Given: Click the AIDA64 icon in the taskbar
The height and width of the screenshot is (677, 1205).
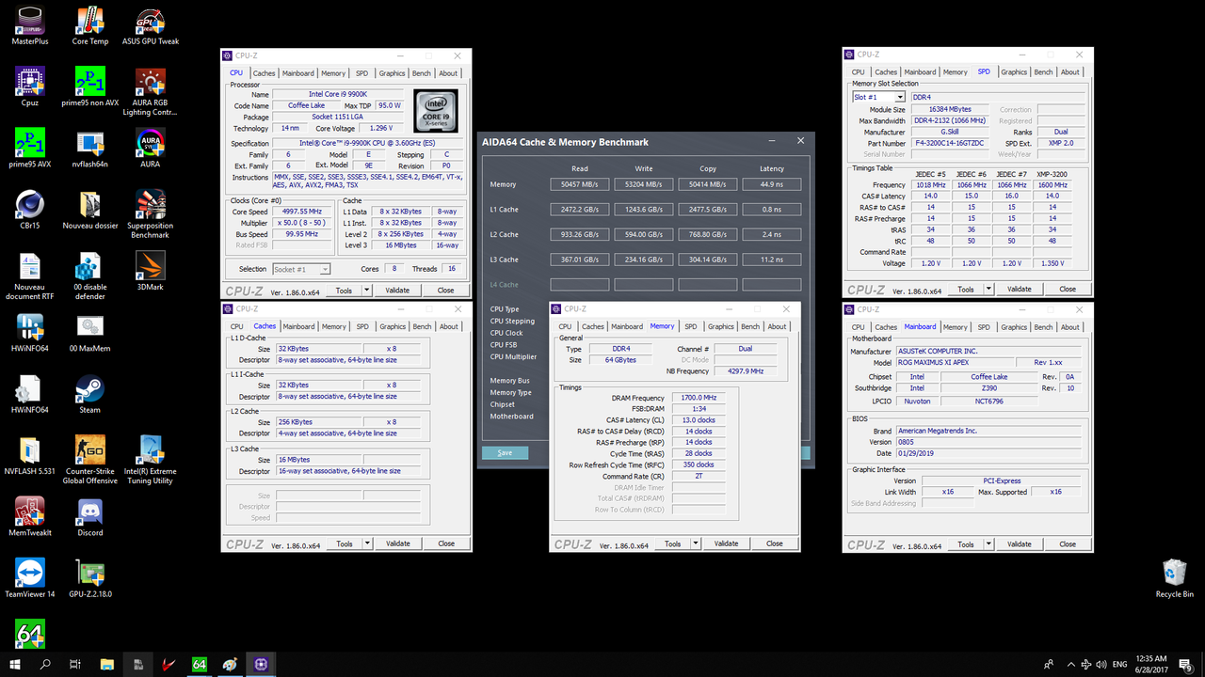Looking at the screenshot, I should click(199, 665).
